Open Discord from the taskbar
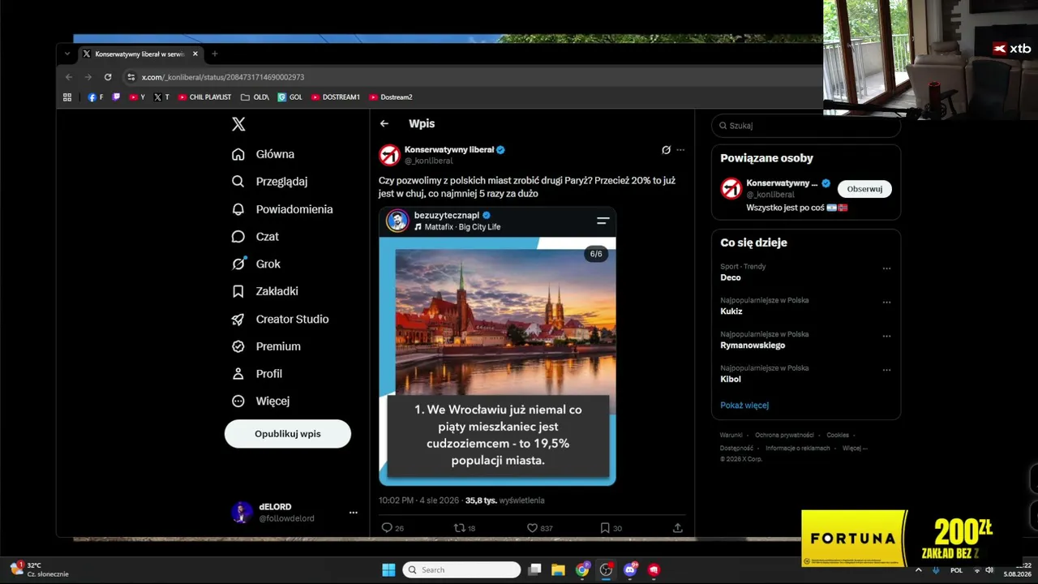This screenshot has height=584, width=1038. point(630,570)
